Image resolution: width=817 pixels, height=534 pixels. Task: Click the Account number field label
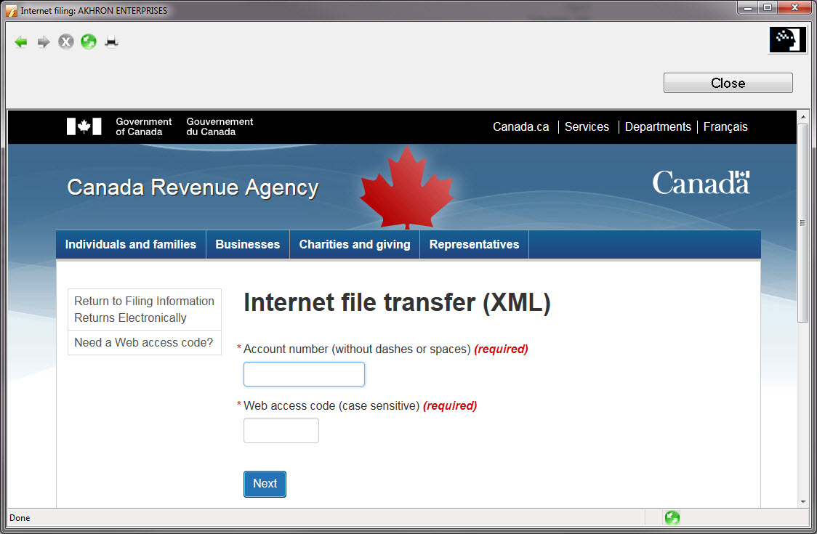click(x=357, y=349)
